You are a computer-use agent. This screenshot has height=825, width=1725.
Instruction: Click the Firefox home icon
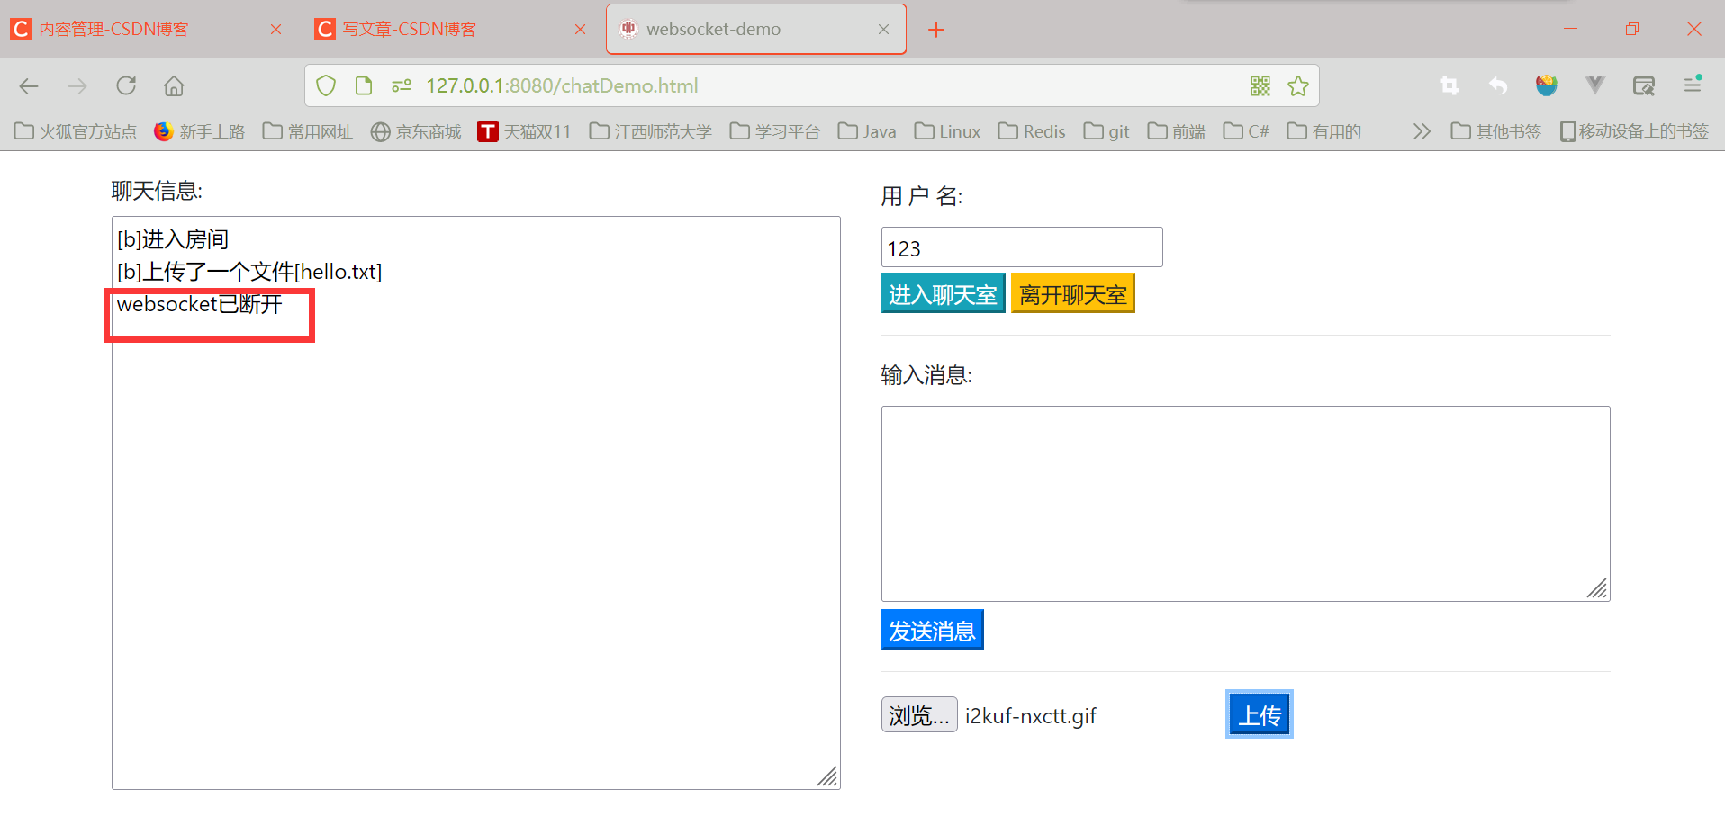pos(173,85)
